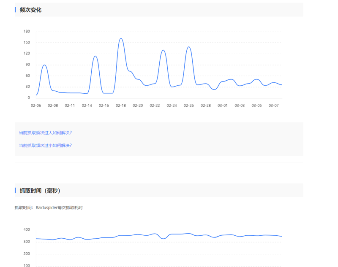
Task: Click the 02-06 date label on frequency axis
Action: (36, 106)
